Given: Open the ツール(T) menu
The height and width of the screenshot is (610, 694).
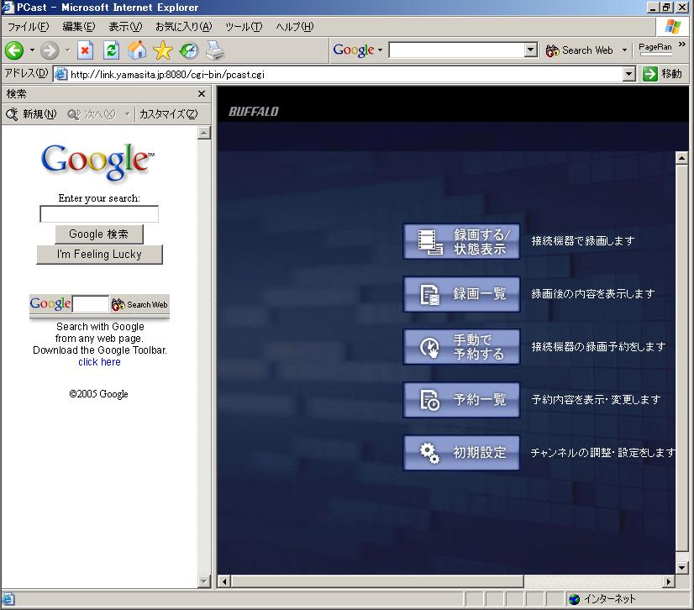Looking at the screenshot, I should click(x=244, y=27).
